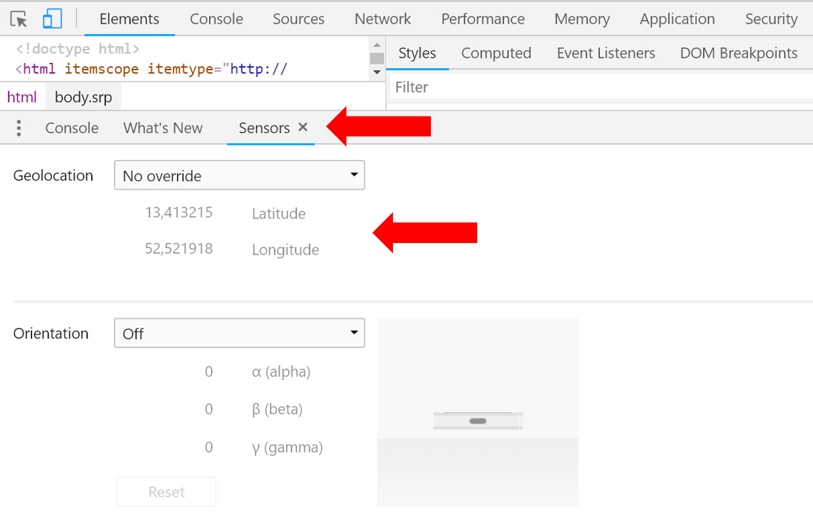Select the inspect element cursor icon
Image resolution: width=813 pixels, height=524 pixels.
[19, 19]
